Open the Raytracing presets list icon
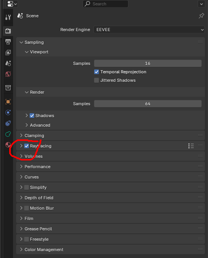Image resolution: width=208 pixels, height=258 pixels. click(191, 146)
